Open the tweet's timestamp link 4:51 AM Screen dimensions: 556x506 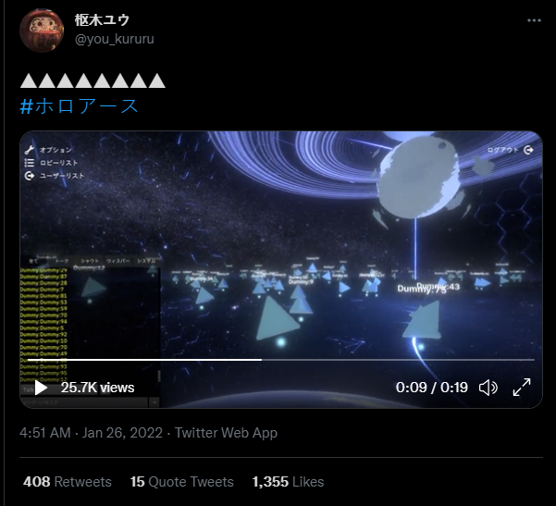point(45,433)
